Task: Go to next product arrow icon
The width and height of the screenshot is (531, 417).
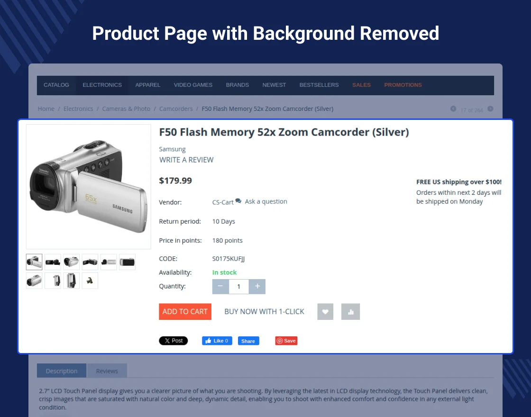Action: click(x=490, y=109)
